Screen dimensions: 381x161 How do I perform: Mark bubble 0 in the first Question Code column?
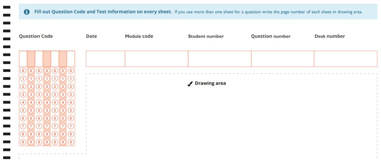click(23, 70)
